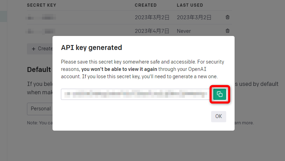The width and height of the screenshot is (285, 161).
Task: Click the LAST USED column header
Action: pyautogui.click(x=190, y=5)
